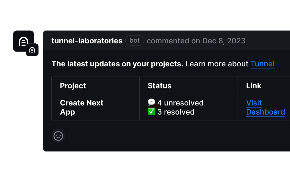Click the Link column header
Image resolution: width=290 pixels, height=182 pixels.
[254, 85]
